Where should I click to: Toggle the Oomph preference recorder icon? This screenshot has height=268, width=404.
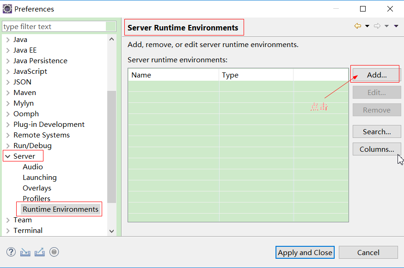[54, 252]
